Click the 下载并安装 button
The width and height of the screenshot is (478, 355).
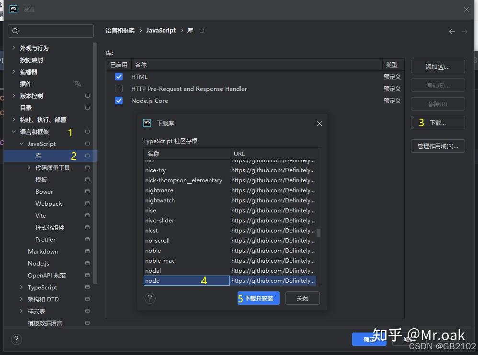point(258,298)
